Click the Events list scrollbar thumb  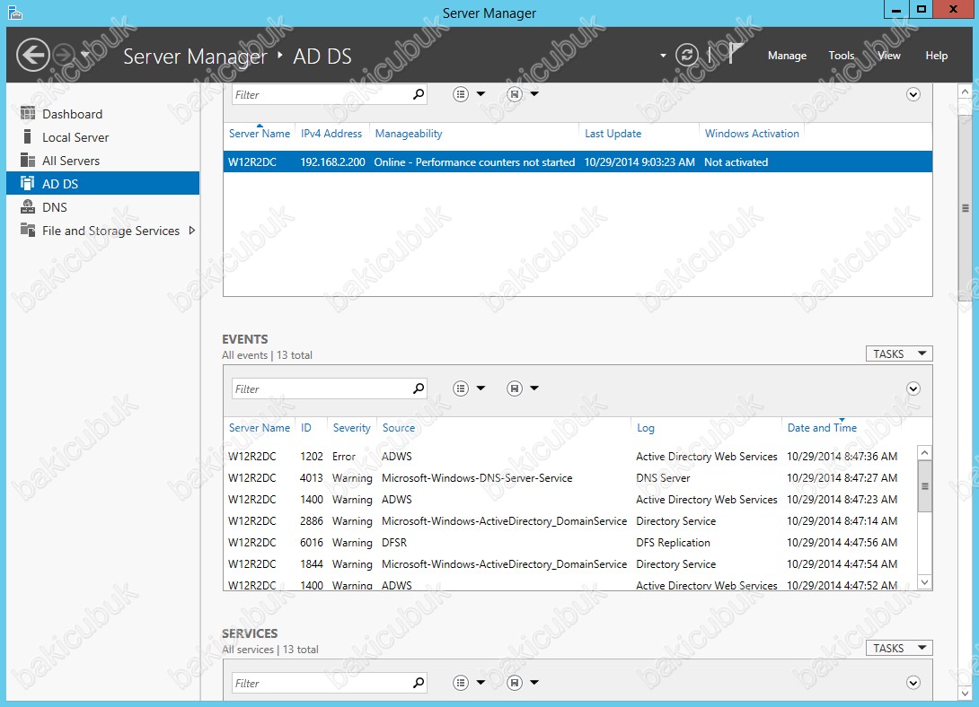[x=925, y=486]
